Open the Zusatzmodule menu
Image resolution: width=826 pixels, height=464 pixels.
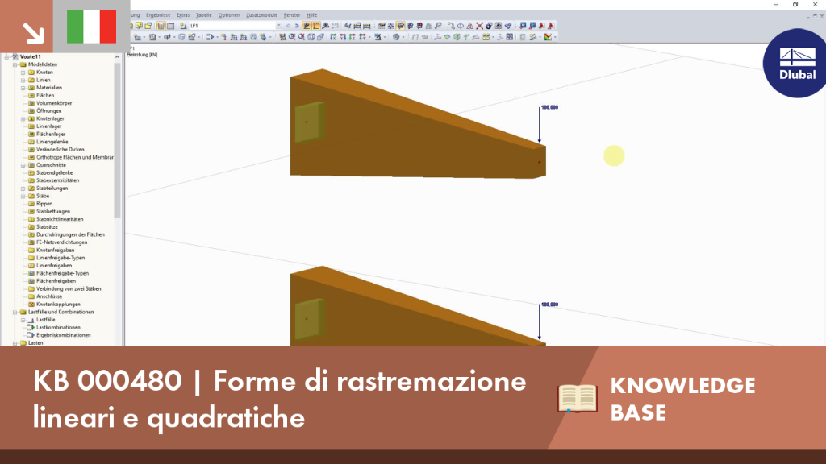(261, 15)
